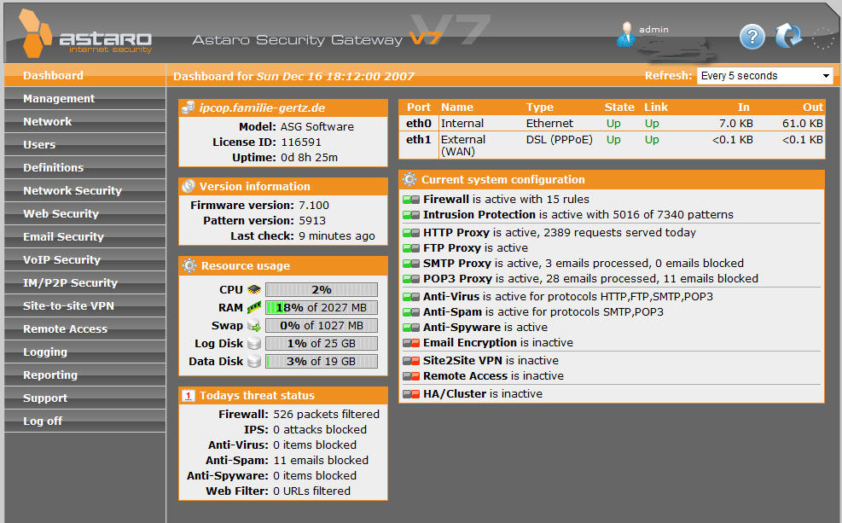Click the Swap 0% usage bar
This screenshot has height=523, width=842.
321,325
